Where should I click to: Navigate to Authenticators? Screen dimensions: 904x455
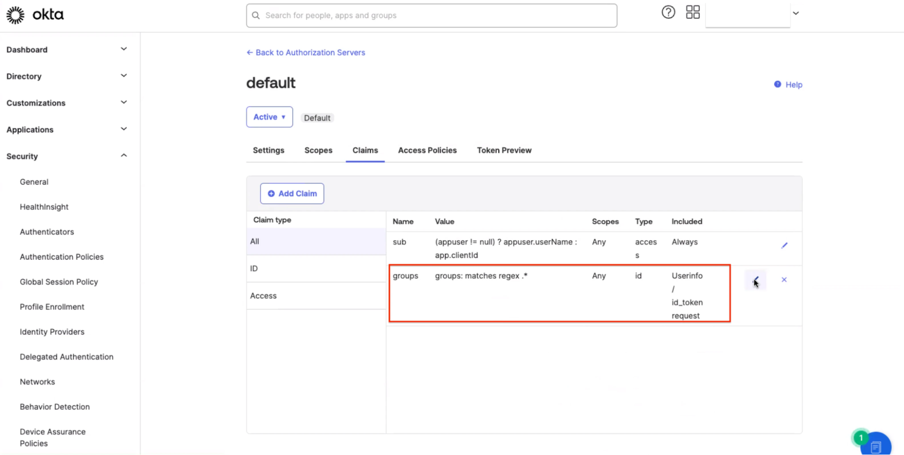point(47,232)
